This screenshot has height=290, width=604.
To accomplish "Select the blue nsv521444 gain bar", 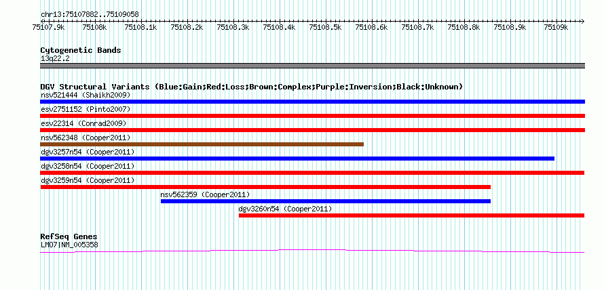I will coord(312,102).
